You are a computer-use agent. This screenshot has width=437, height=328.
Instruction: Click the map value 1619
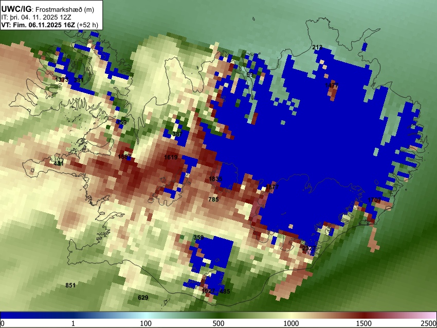coord(171,157)
